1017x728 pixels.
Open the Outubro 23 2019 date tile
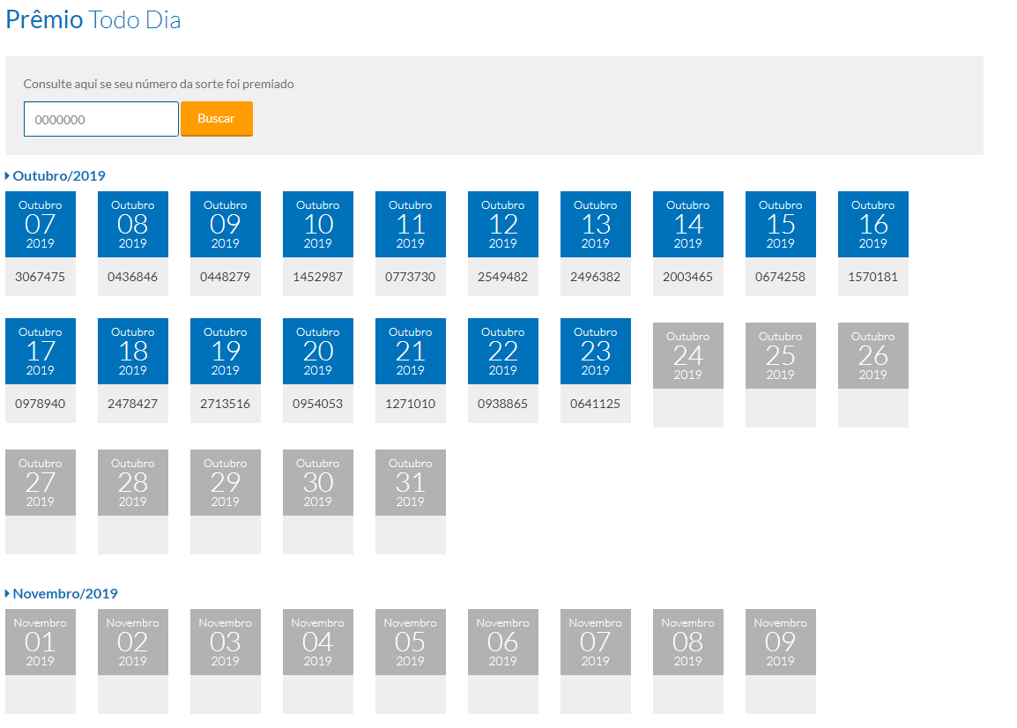pos(596,352)
